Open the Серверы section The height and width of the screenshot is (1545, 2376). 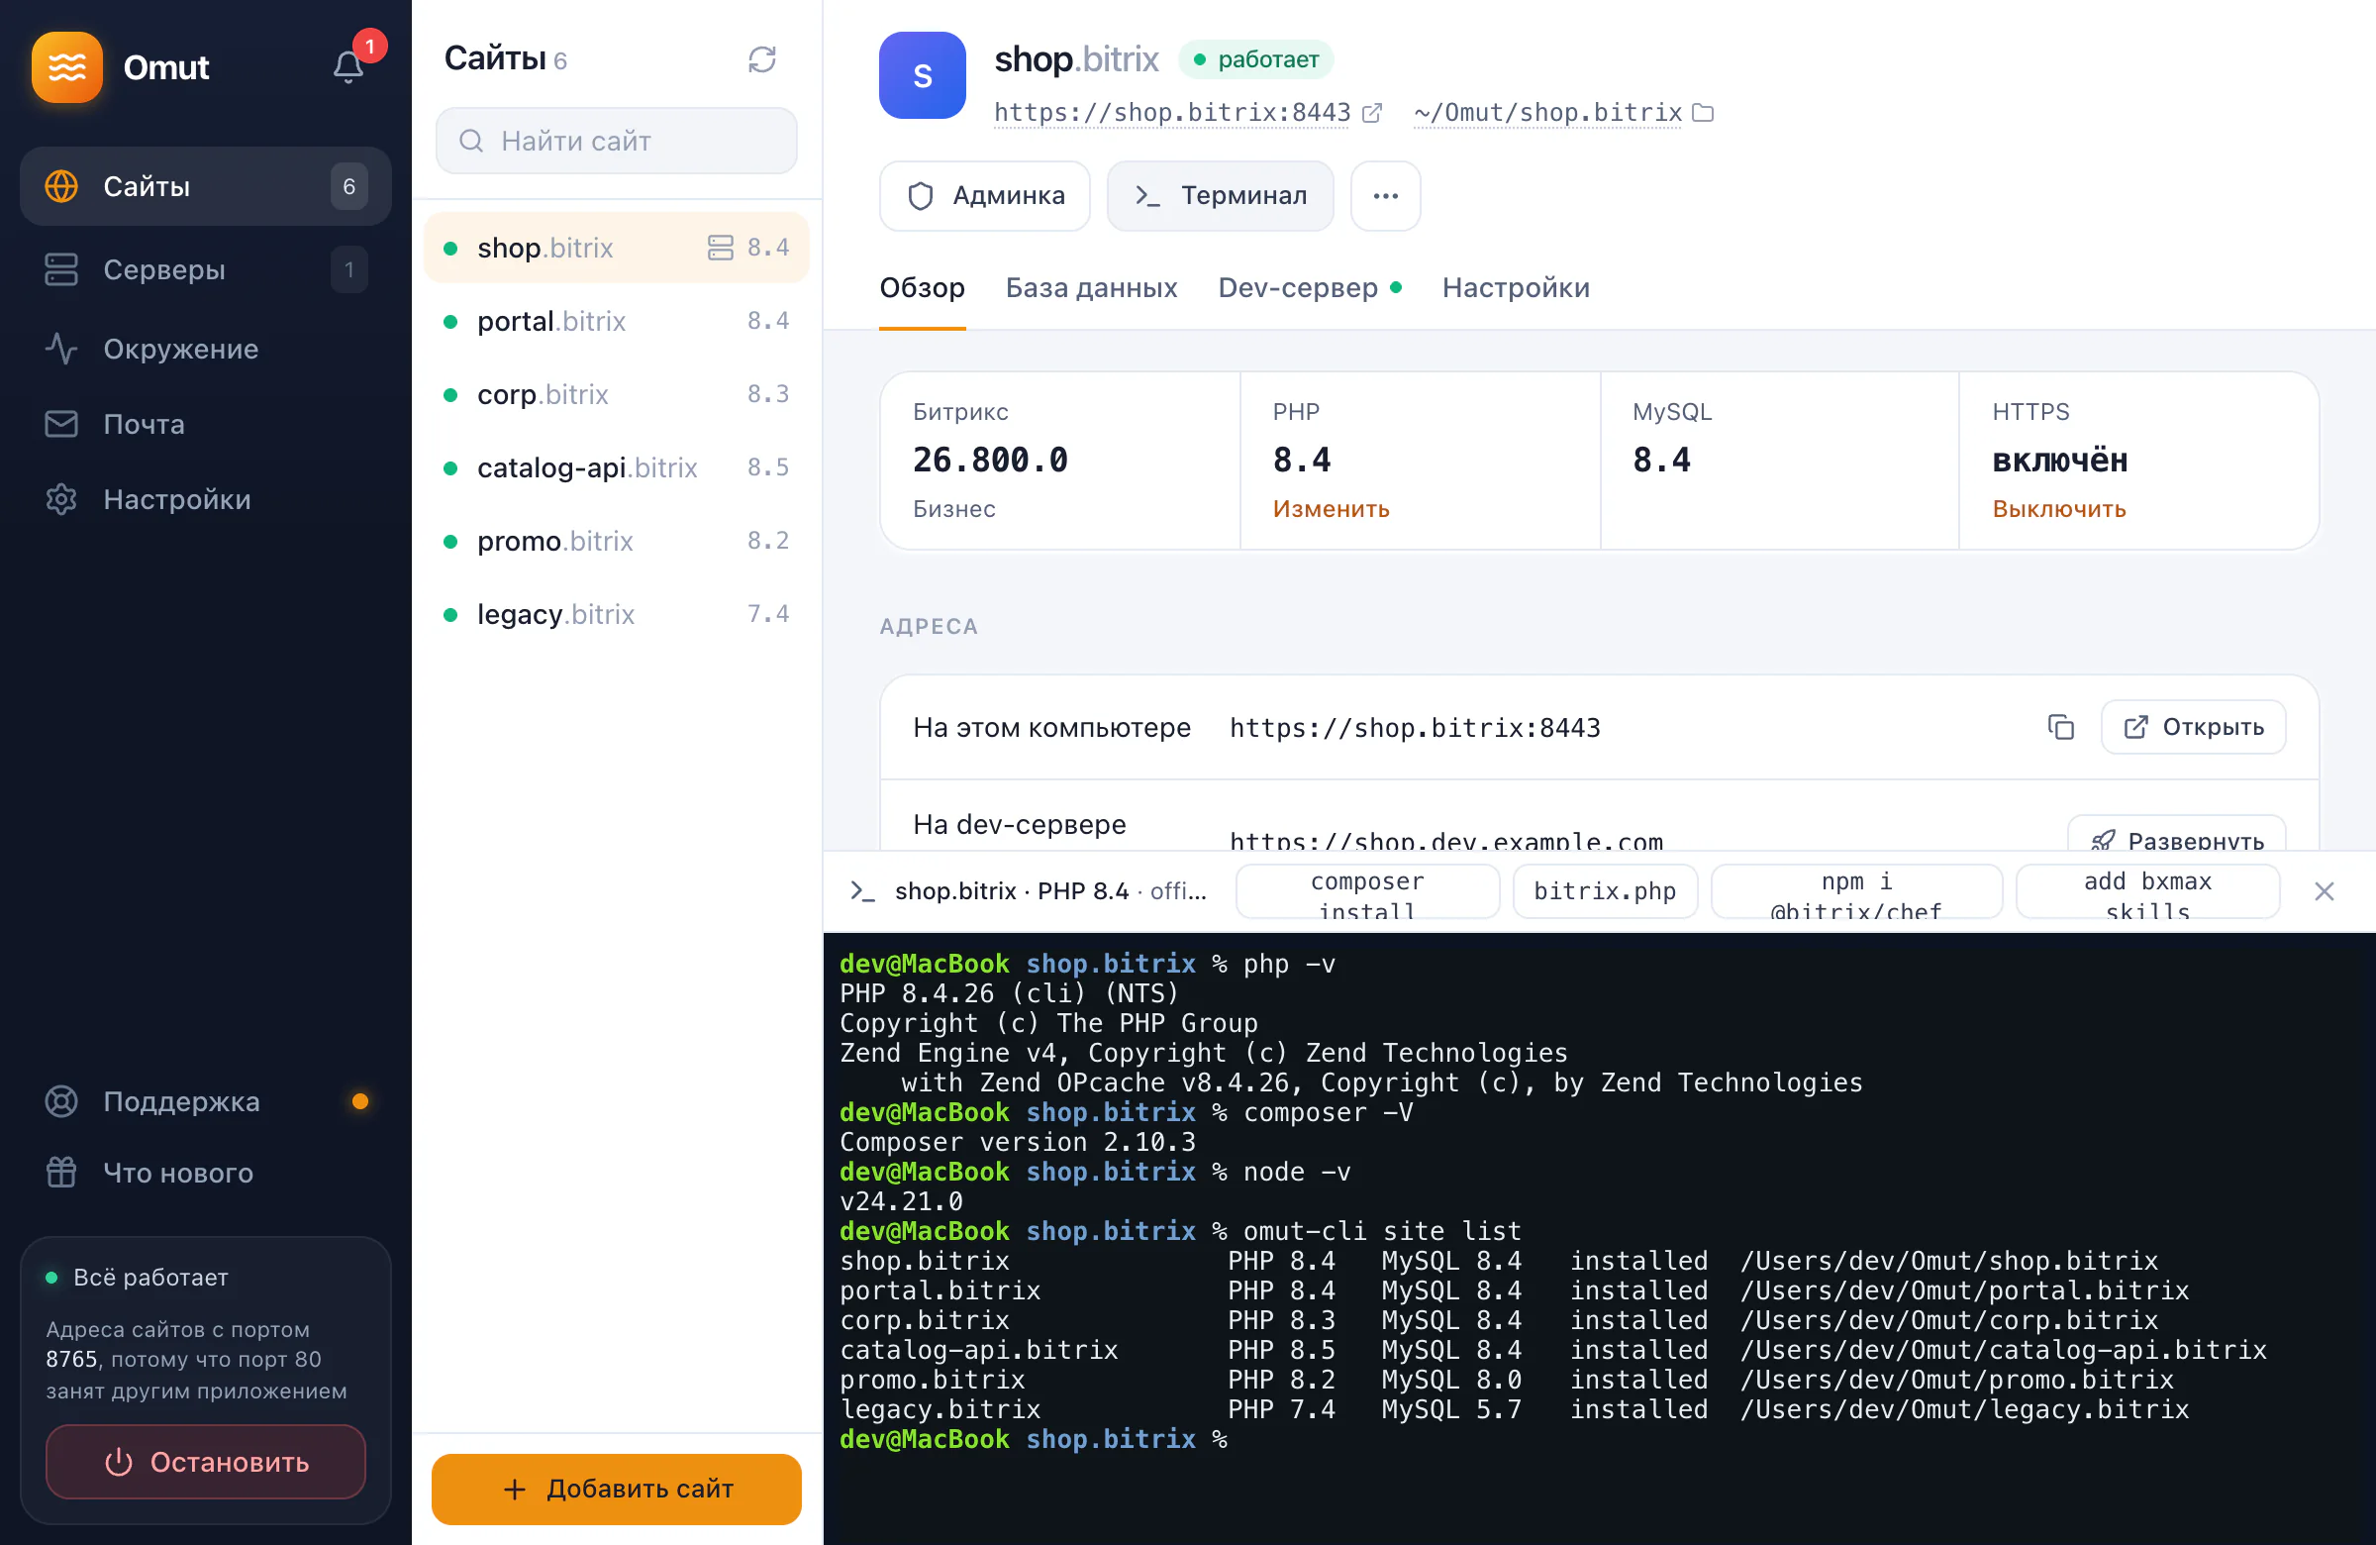coord(206,269)
